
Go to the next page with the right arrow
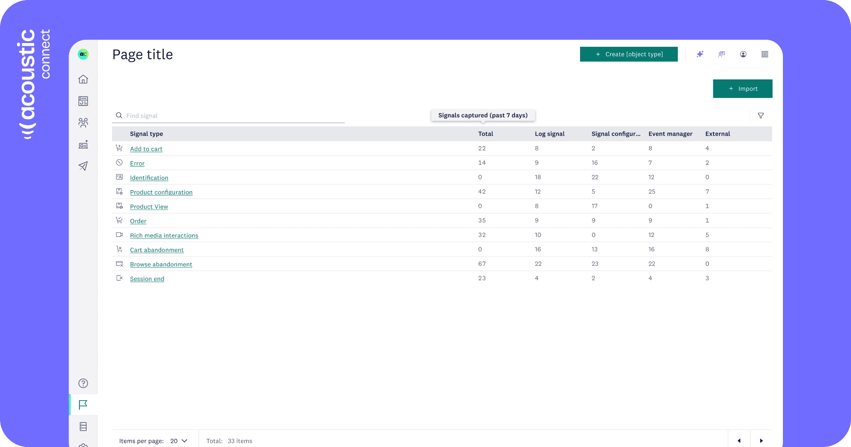pos(762,440)
